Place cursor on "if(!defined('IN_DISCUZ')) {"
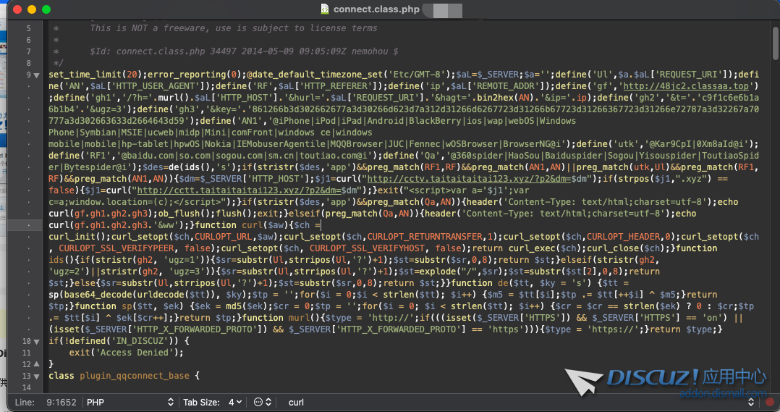The height and width of the screenshot is (412, 780). (119, 341)
